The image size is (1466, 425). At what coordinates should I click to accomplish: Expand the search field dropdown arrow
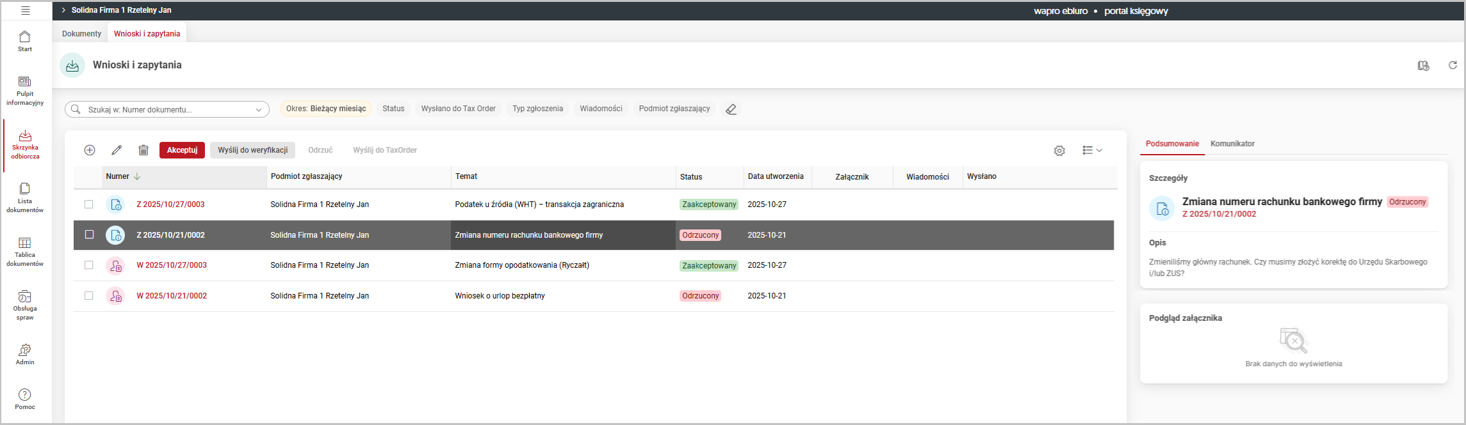[x=259, y=110]
